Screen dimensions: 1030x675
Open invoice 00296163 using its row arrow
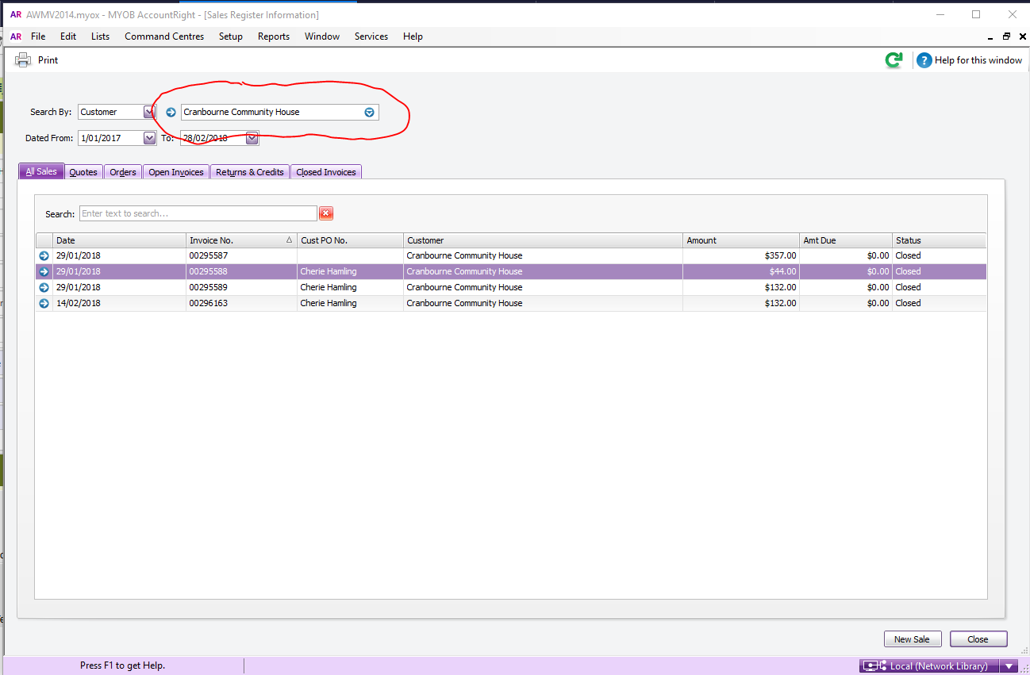tap(44, 303)
